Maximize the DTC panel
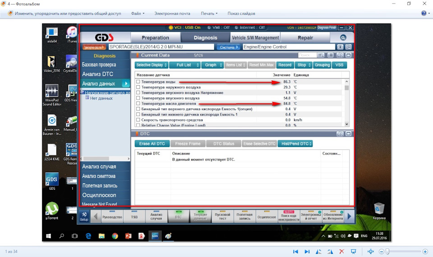The width and height of the screenshot is (433, 257). (x=349, y=133)
